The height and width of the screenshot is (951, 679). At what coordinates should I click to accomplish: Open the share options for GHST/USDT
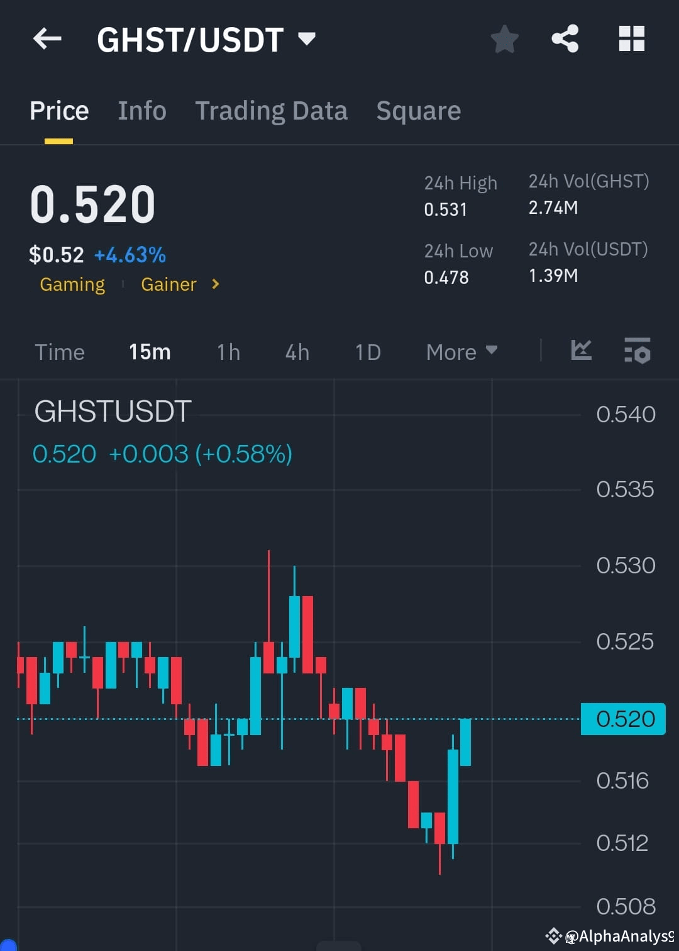pos(565,38)
